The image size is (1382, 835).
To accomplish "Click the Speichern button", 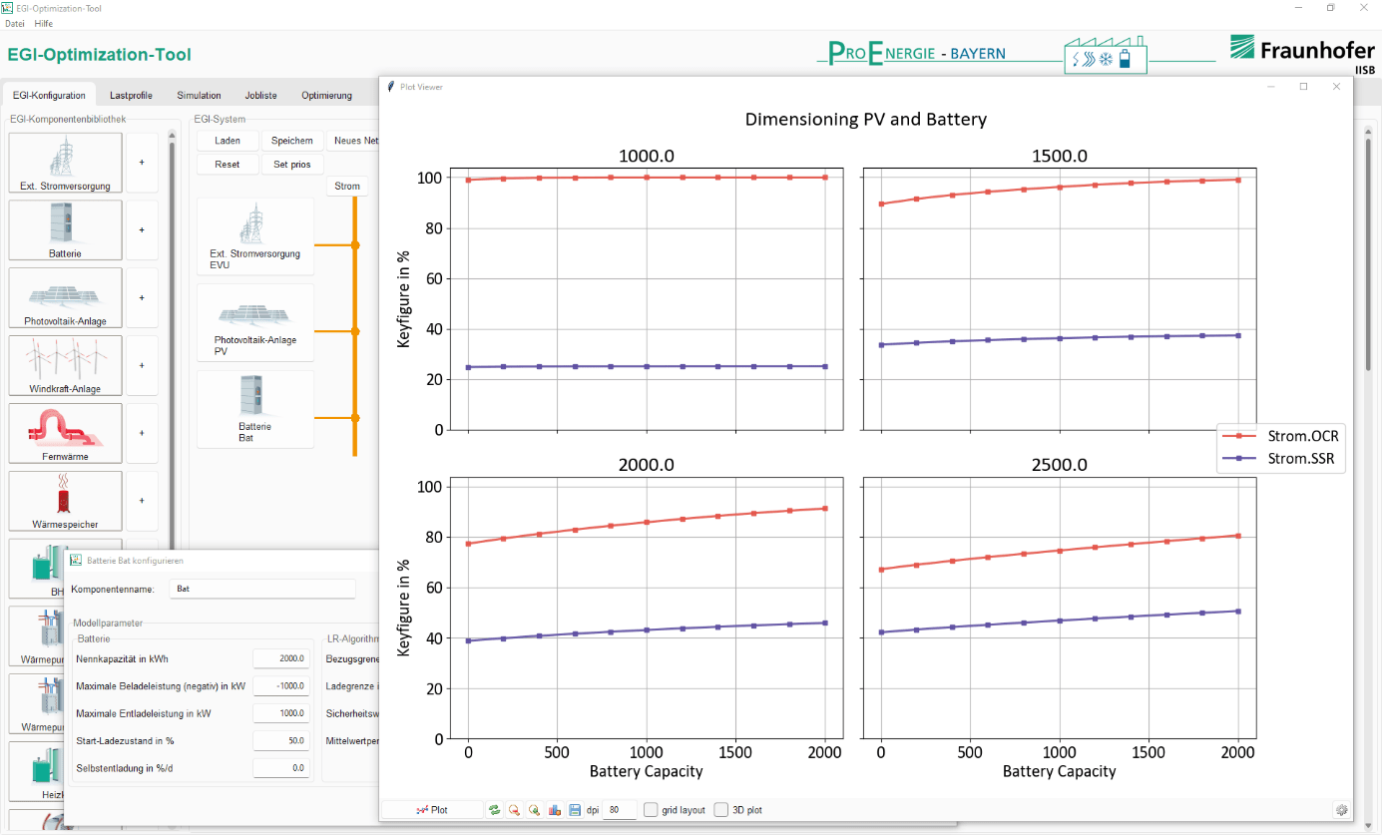I will [292, 141].
